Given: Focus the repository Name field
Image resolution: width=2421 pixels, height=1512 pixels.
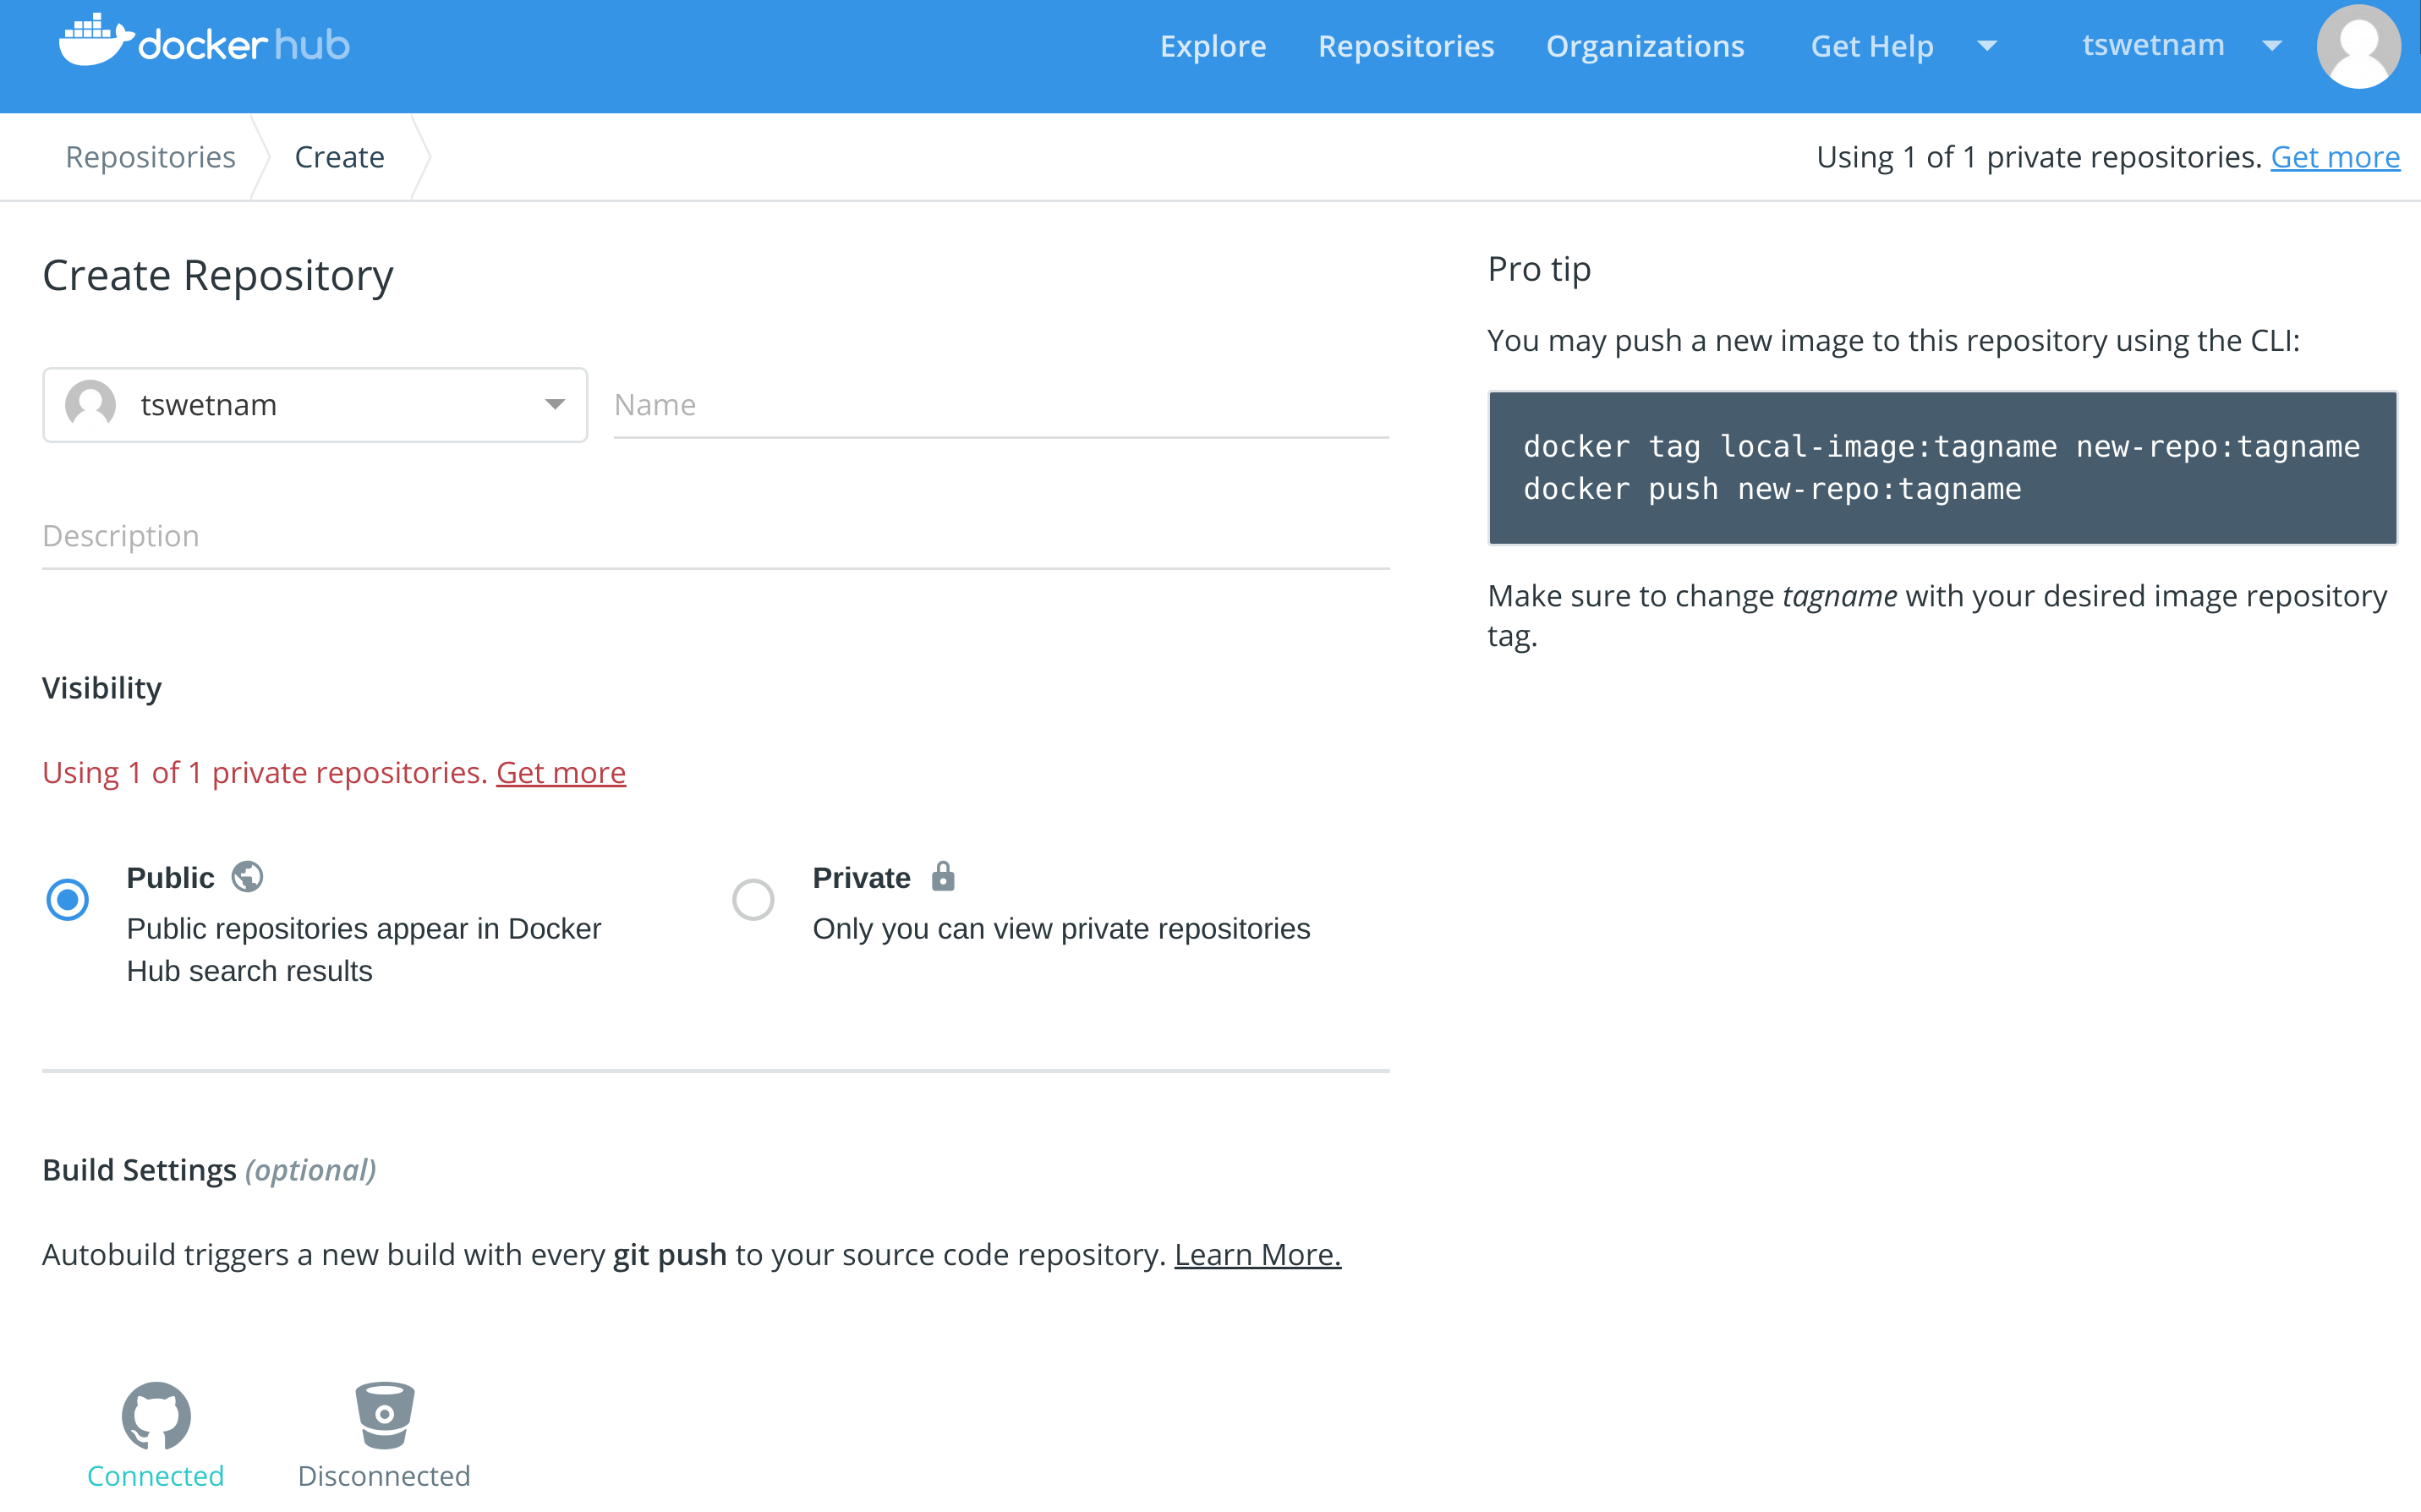Looking at the screenshot, I should [1001, 405].
